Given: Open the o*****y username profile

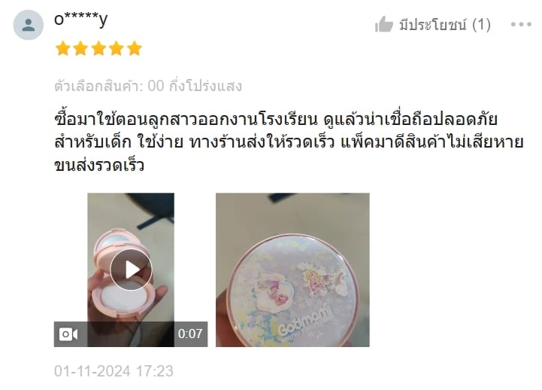Looking at the screenshot, I should click(81, 19).
